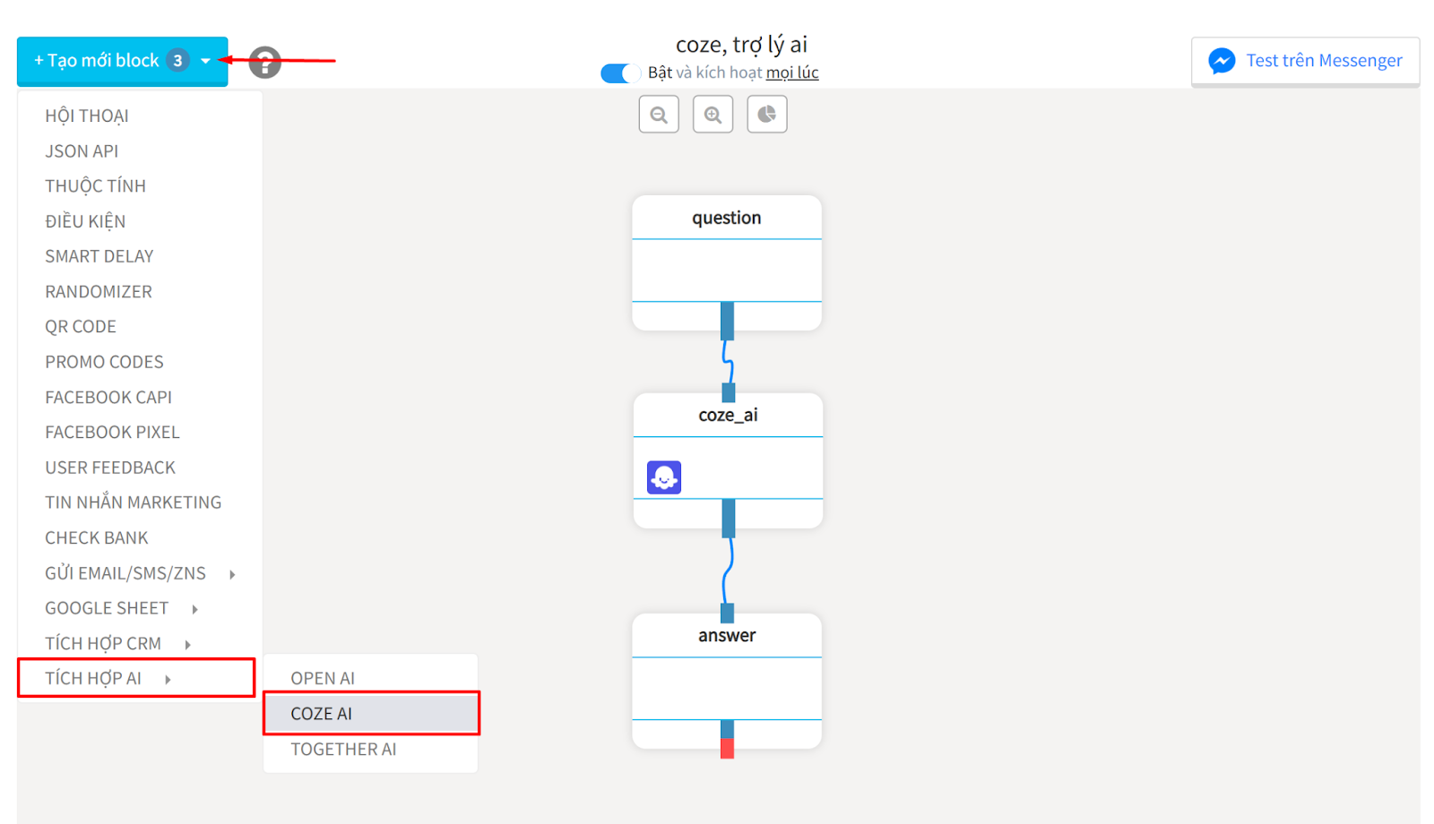The width and height of the screenshot is (1434, 824).
Task: Click the mọi lúc link
Action: 792,73
